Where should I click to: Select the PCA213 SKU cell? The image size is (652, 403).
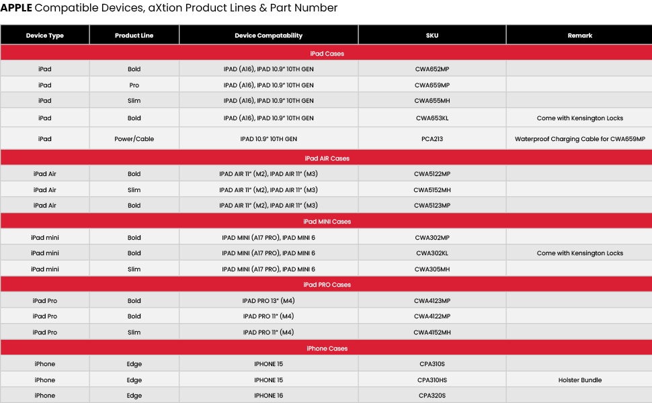[x=432, y=139]
